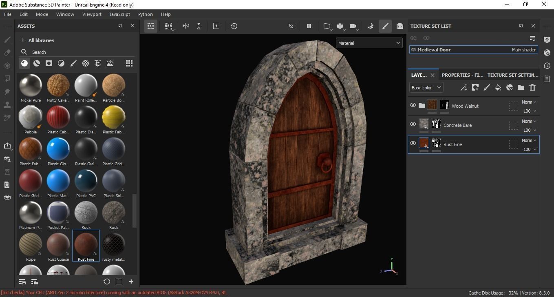
Task: Expand the All libraries section
Action: coord(23,40)
